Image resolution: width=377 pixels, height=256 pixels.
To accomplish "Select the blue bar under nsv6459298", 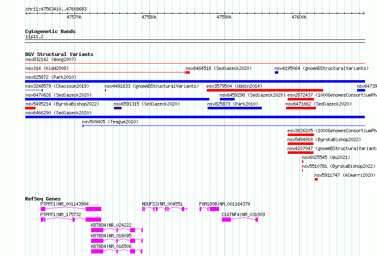I will pos(227,99).
